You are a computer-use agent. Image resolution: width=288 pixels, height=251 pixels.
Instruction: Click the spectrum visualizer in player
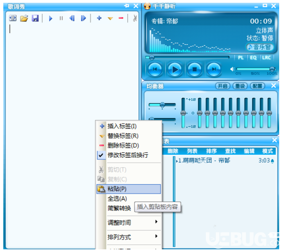point(190,40)
